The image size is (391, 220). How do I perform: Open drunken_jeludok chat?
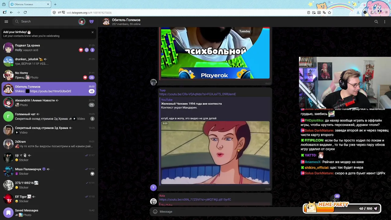pyautogui.click(x=49, y=61)
